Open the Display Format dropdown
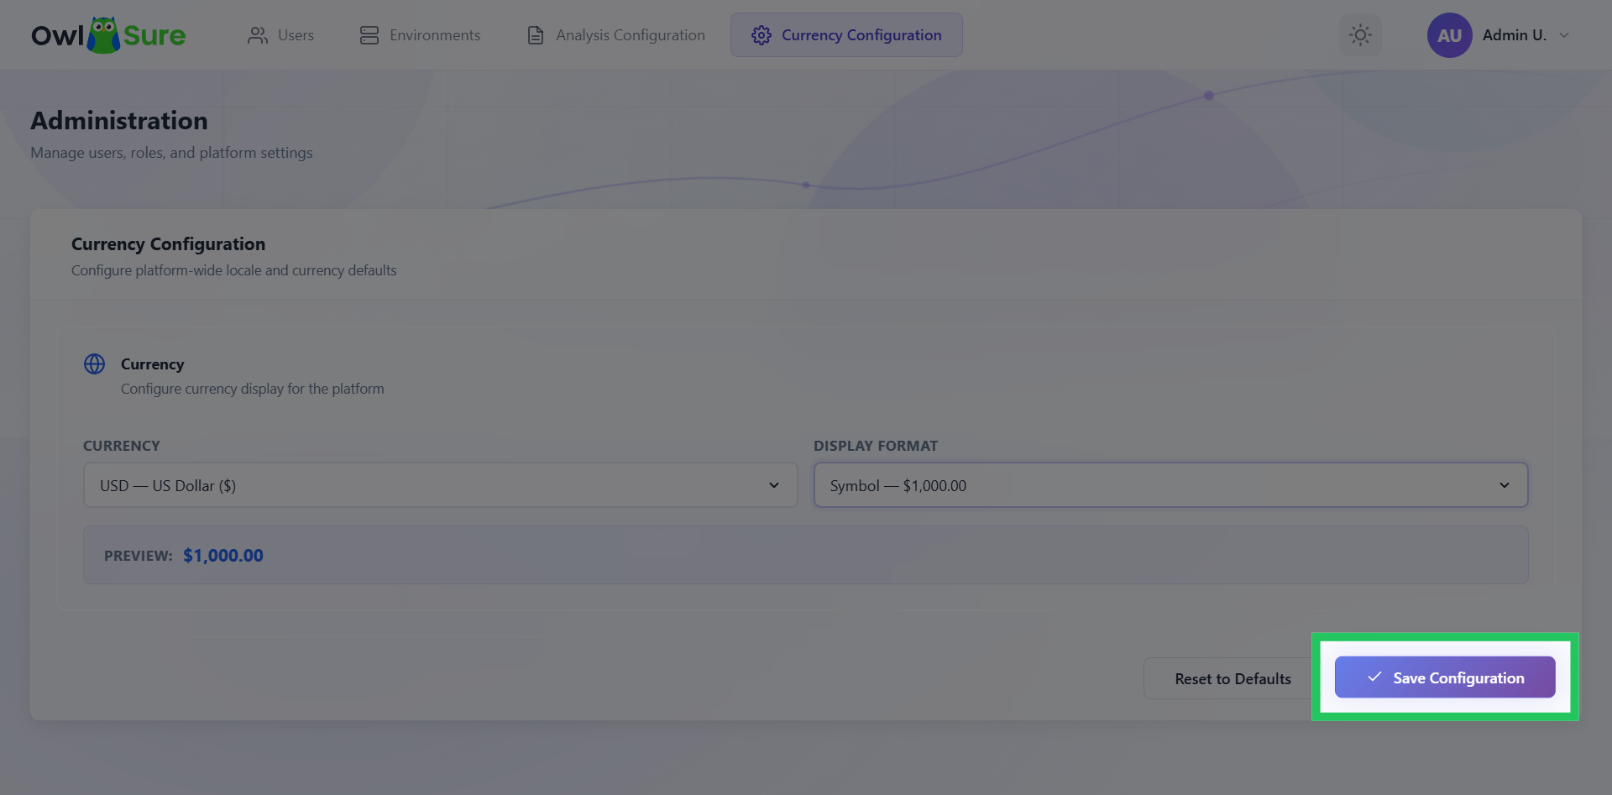 pos(1170,485)
